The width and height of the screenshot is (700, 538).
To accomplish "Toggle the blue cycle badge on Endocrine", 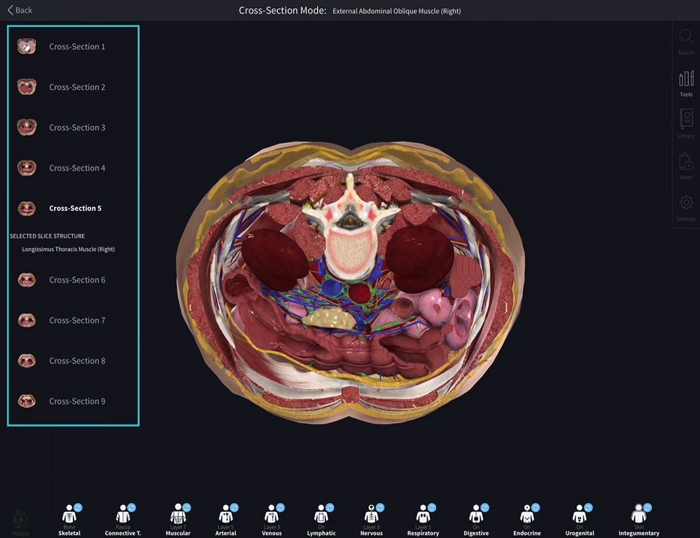I will [536, 507].
